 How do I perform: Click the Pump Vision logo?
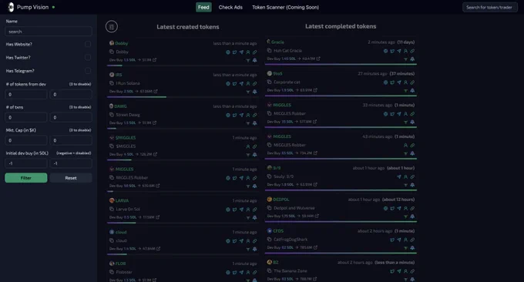click(x=11, y=7)
